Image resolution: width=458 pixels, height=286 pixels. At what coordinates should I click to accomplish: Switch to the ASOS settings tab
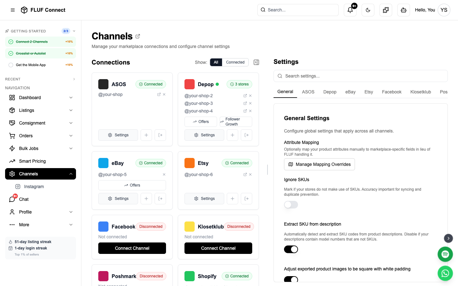pyautogui.click(x=308, y=92)
